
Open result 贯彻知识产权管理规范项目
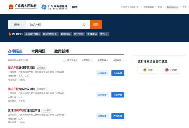click(24, 110)
